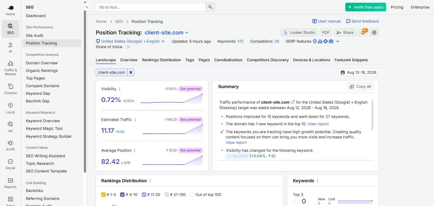434x206 pixels.
Task: Open the Pages tab
Action: 204,60
